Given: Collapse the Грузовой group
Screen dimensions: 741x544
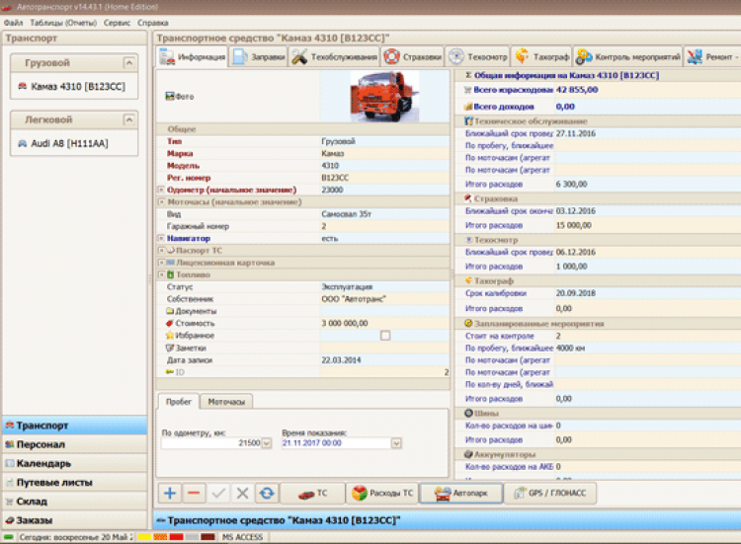Looking at the screenshot, I should pos(128,63).
